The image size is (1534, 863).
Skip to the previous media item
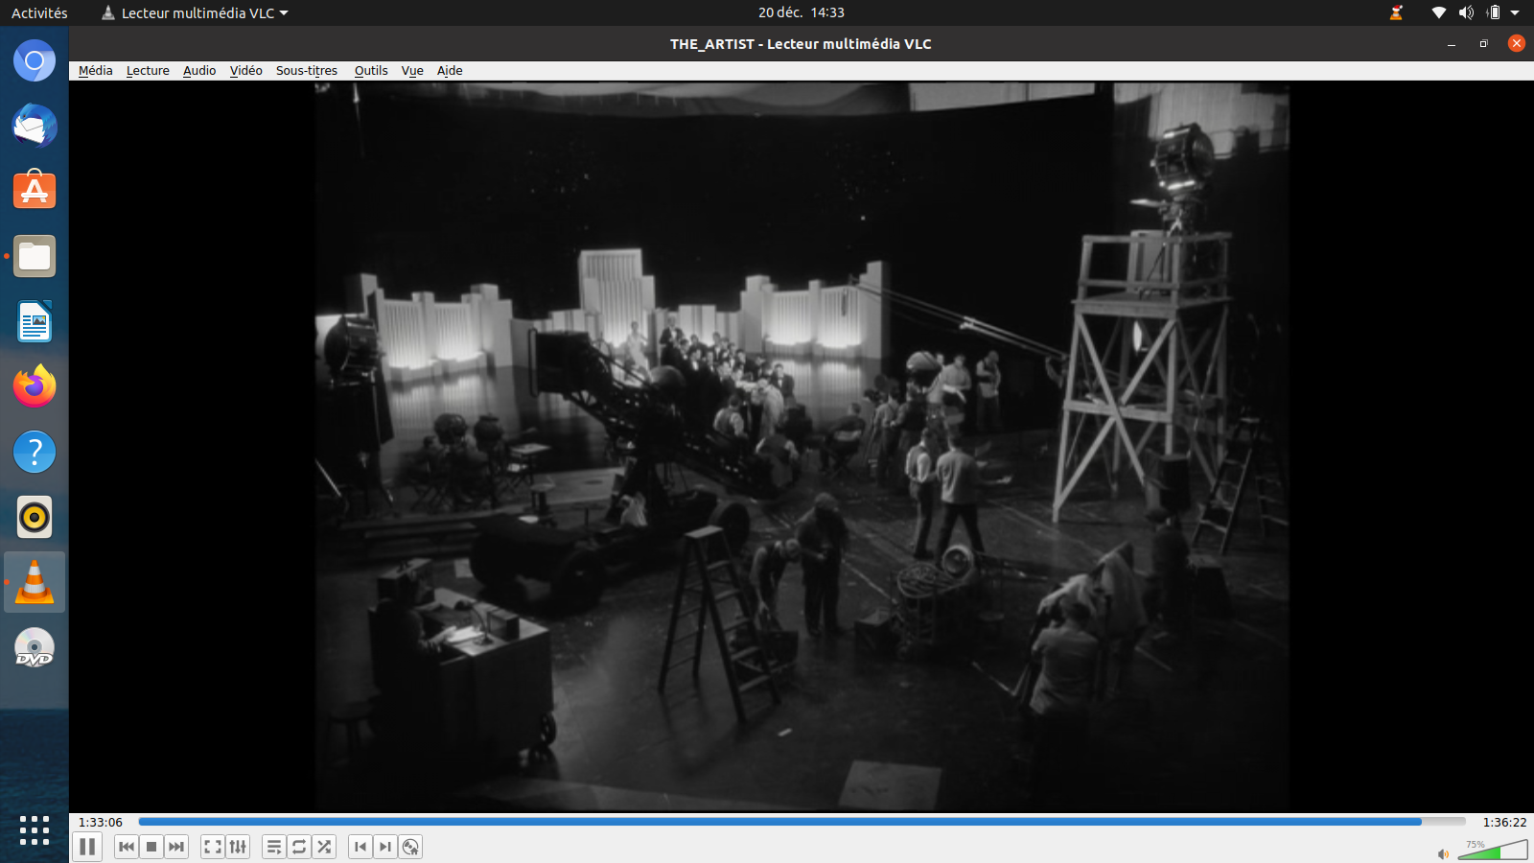[x=127, y=847]
